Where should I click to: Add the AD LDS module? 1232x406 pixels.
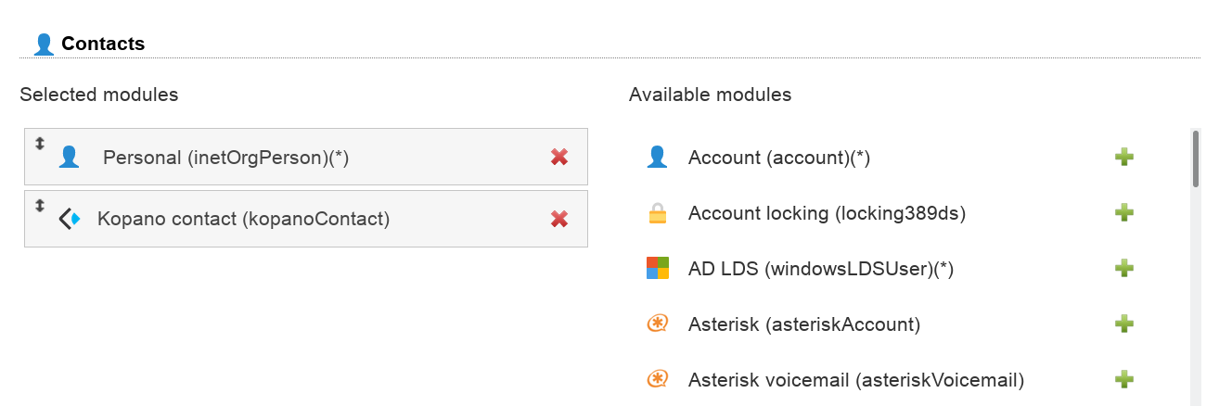[1123, 269]
